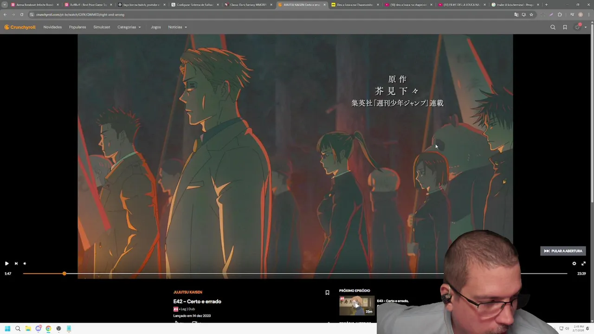
Task: Open Crunchyroll search icon
Action: click(x=553, y=27)
